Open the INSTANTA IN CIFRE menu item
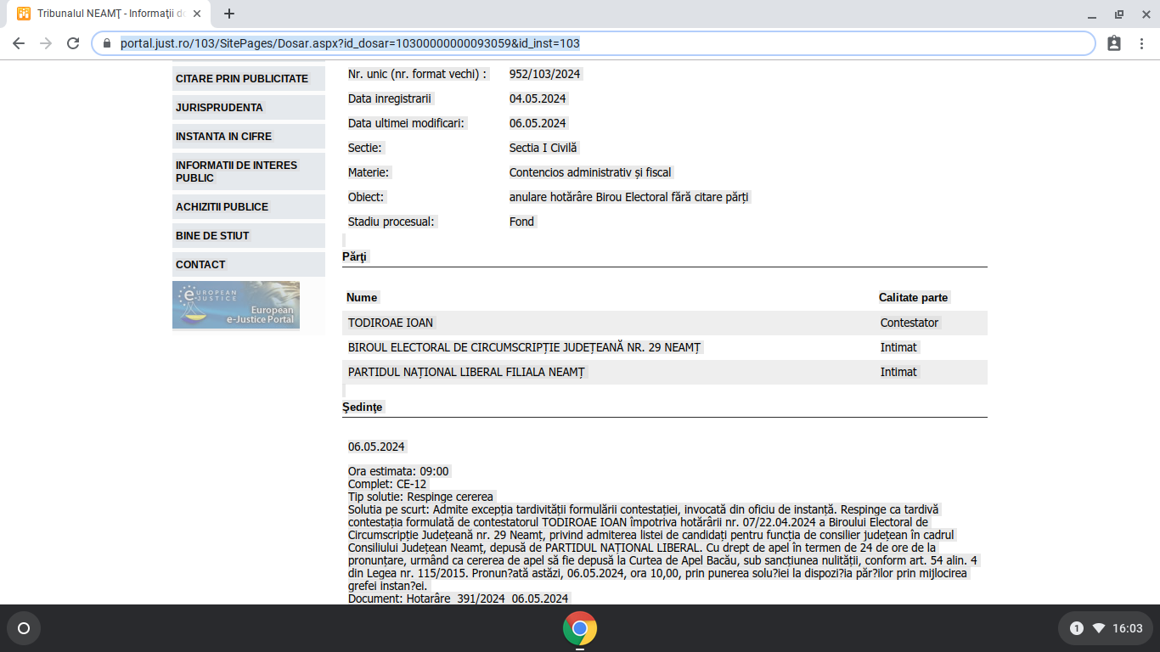Image resolution: width=1160 pixels, height=652 pixels. [249, 137]
